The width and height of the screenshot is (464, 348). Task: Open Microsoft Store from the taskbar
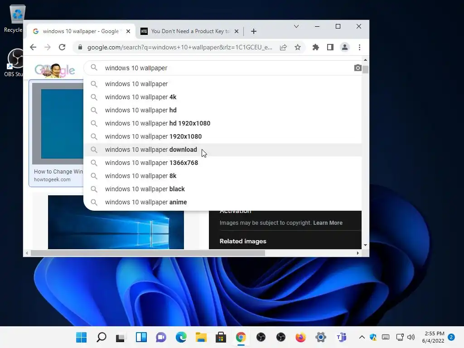coord(221,337)
